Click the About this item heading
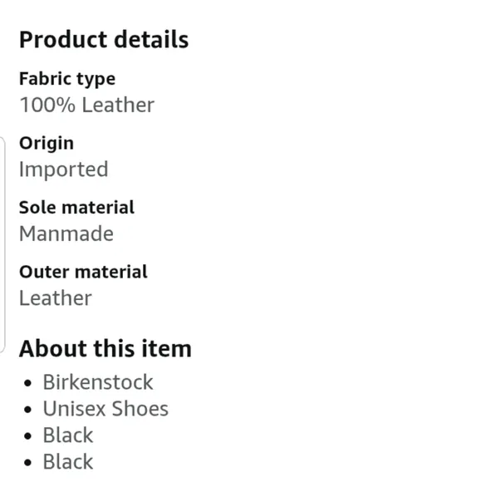 [x=106, y=348]
